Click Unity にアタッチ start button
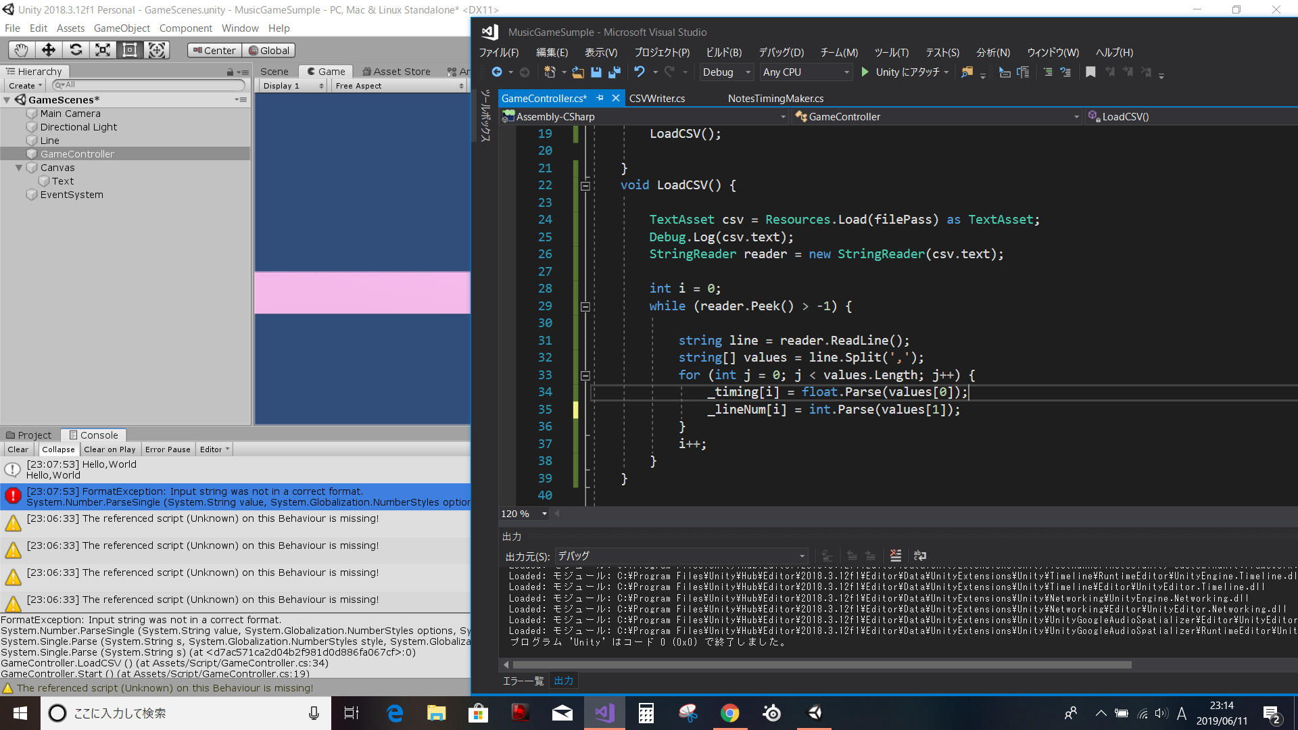1298x730 pixels. coord(900,72)
